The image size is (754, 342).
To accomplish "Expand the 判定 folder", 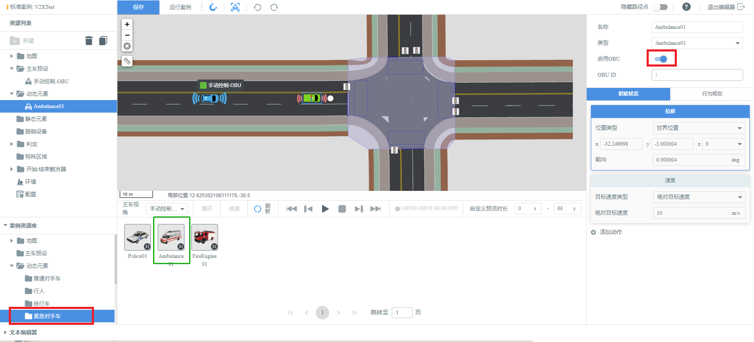I will (x=12, y=144).
